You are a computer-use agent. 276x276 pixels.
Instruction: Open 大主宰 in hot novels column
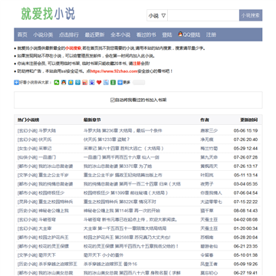(45, 228)
